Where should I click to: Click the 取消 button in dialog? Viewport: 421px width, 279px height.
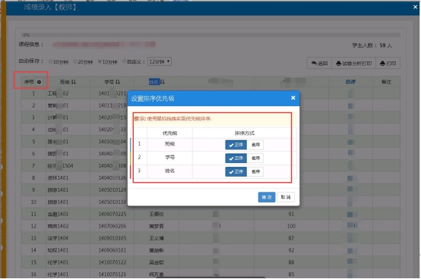click(286, 197)
